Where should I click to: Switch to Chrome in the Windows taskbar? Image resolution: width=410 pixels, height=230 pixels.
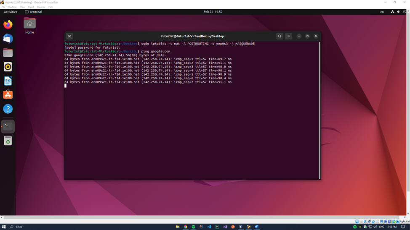pos(185,227)
